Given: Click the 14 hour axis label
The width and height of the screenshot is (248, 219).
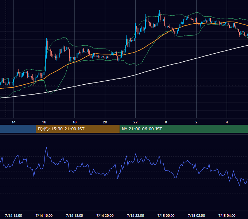Looking at the screenshot, I should click(x=13, y=122).
